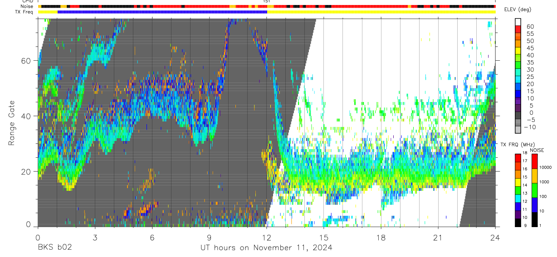The height and width of the screenshot is (257, 557).
Task: Click the 'TX FRQ (MHz)' legend title
Action: click(x=518, y=144)
